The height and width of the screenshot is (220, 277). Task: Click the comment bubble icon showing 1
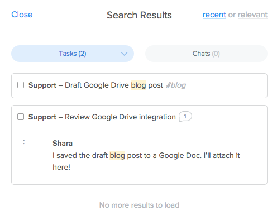pos(185,117)
